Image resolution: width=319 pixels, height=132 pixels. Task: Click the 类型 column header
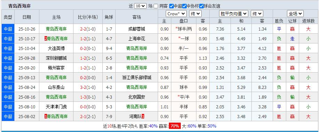8,17
